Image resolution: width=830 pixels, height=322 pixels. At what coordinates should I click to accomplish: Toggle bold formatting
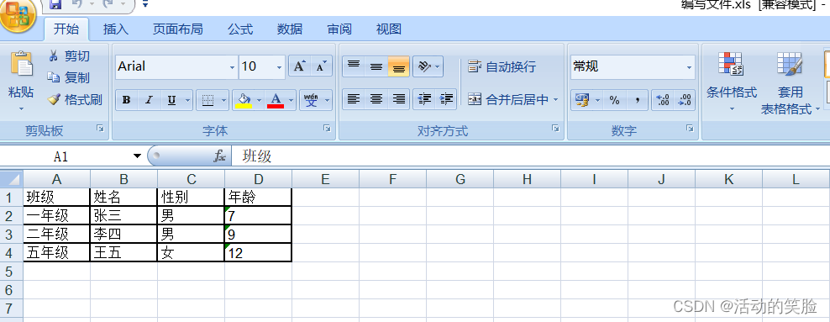tap(127, 100)
